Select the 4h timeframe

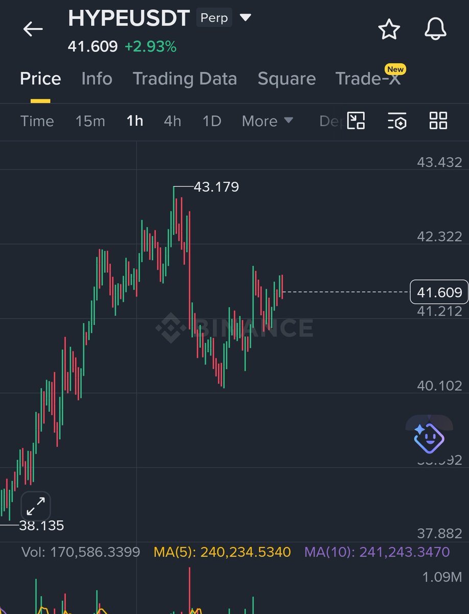[172, 121]
